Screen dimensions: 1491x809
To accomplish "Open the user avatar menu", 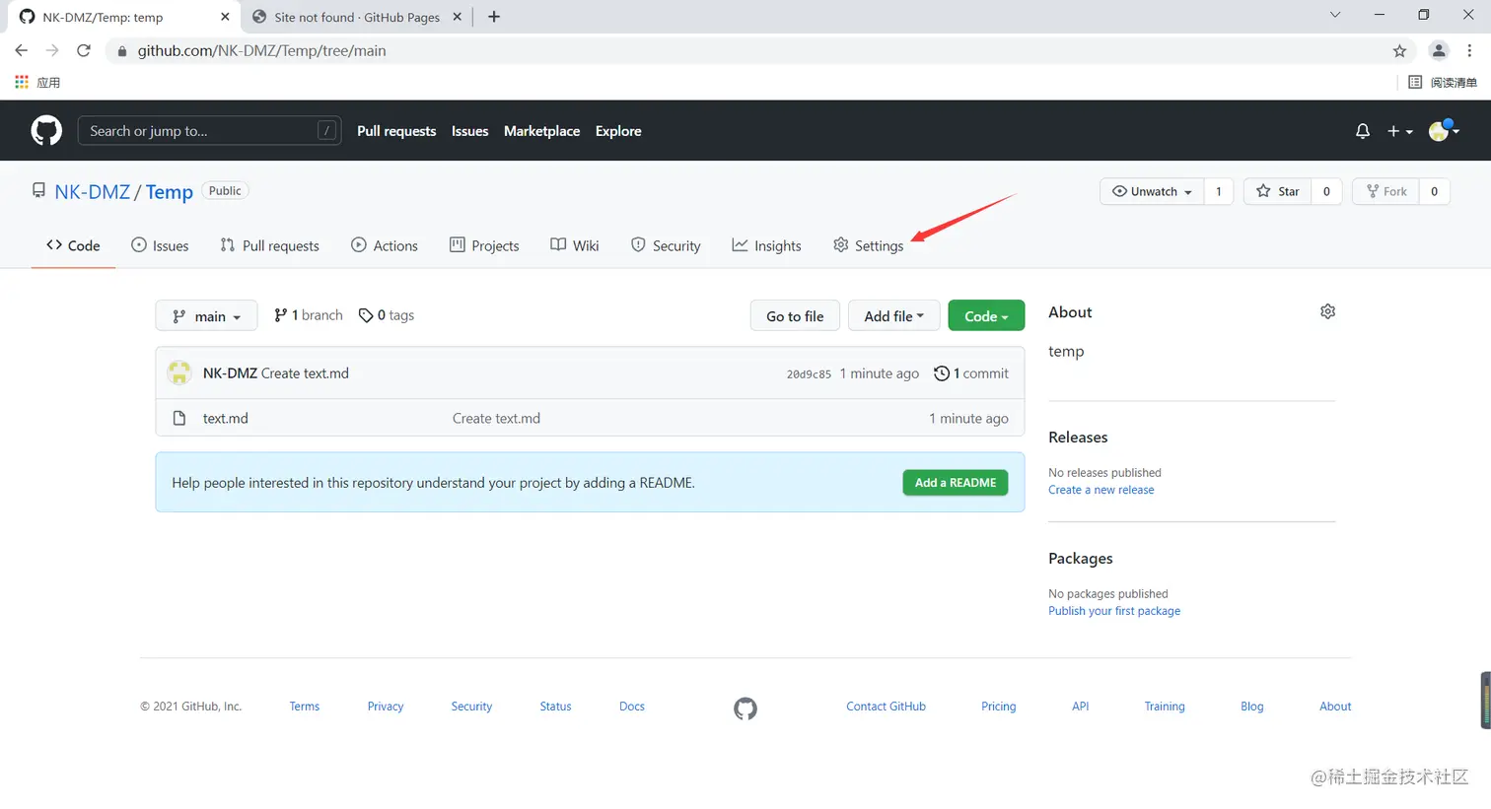I will (1444, 130).
